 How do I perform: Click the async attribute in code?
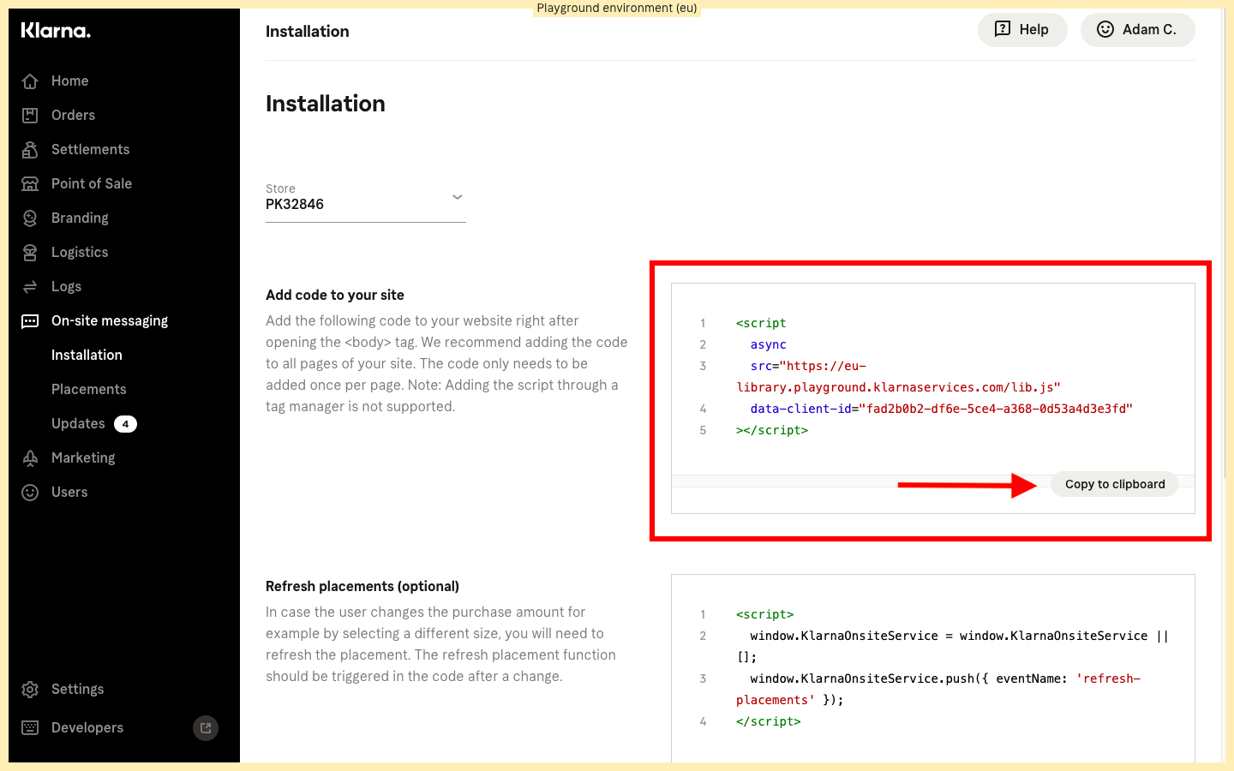click(x=769, y=344)
